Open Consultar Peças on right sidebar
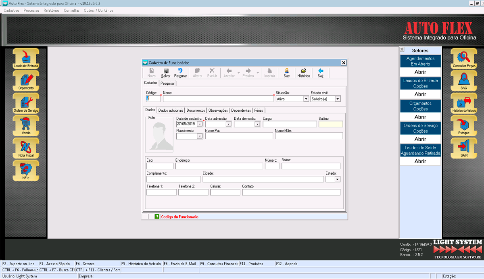This screenshot has width=484, height=279. pyautogui.click(x=464, y=59)
